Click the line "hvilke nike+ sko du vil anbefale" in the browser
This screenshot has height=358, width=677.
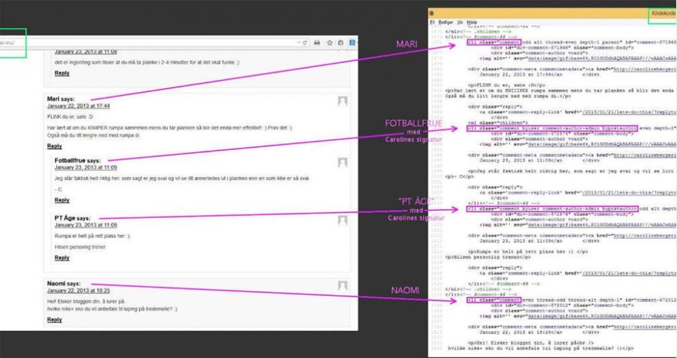[112, 309]
